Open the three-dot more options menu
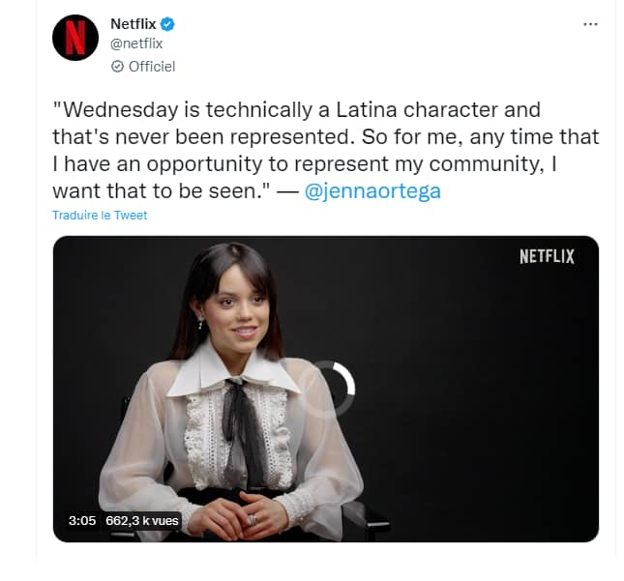 [590, 24]
